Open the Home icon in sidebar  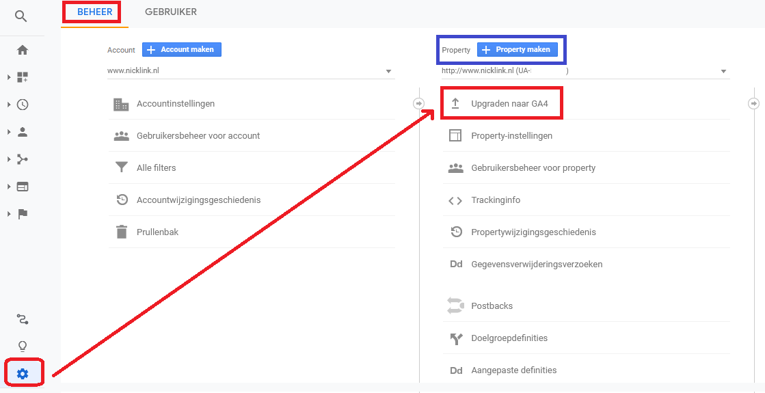click(x=23, y=50)
